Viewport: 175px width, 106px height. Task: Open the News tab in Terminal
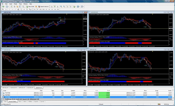click(20, 102)
